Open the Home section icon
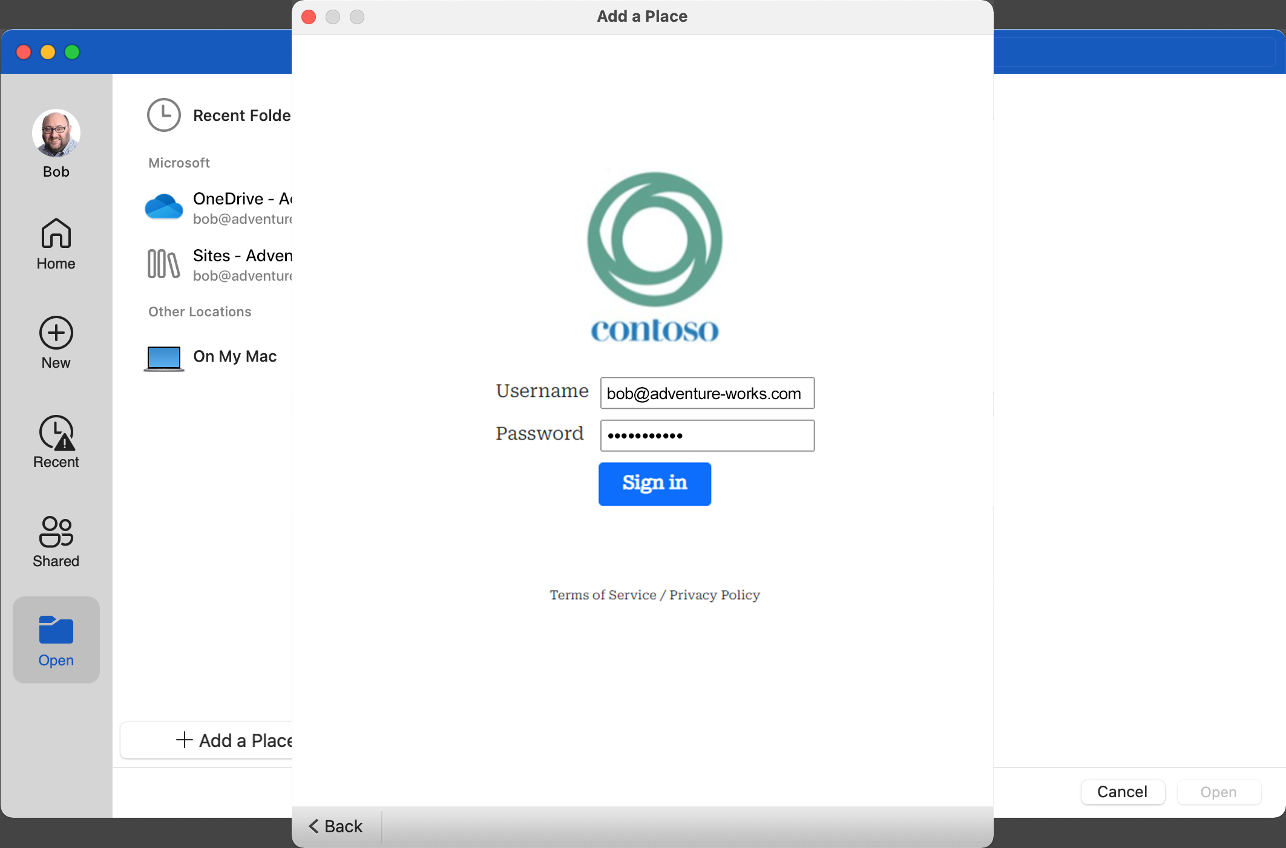This screenshot has width=1286, height=848. click(x=56, y=234)
